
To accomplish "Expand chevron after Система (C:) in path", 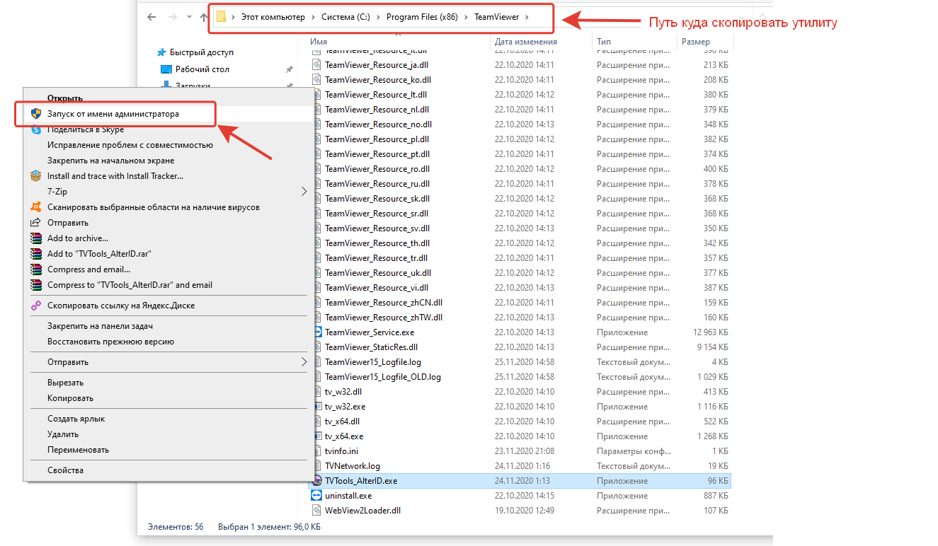I will click(x=378, y=16).
